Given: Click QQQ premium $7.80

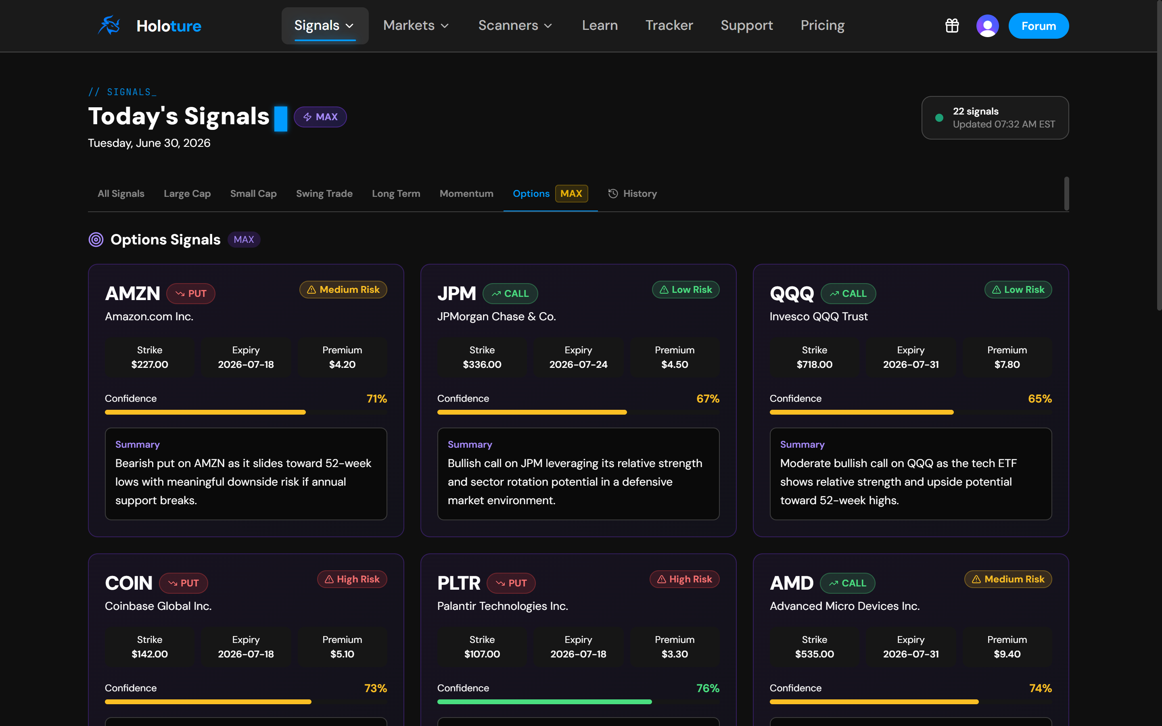Looking at the screenshot, I should [x=1007, y=365].
